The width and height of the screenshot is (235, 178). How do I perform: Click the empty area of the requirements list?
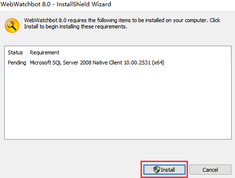(x=118, y=102)
